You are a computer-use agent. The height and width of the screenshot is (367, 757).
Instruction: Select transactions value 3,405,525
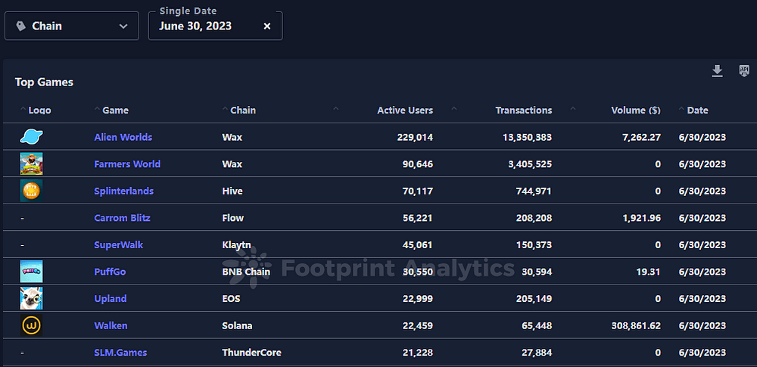click(528, 164)
